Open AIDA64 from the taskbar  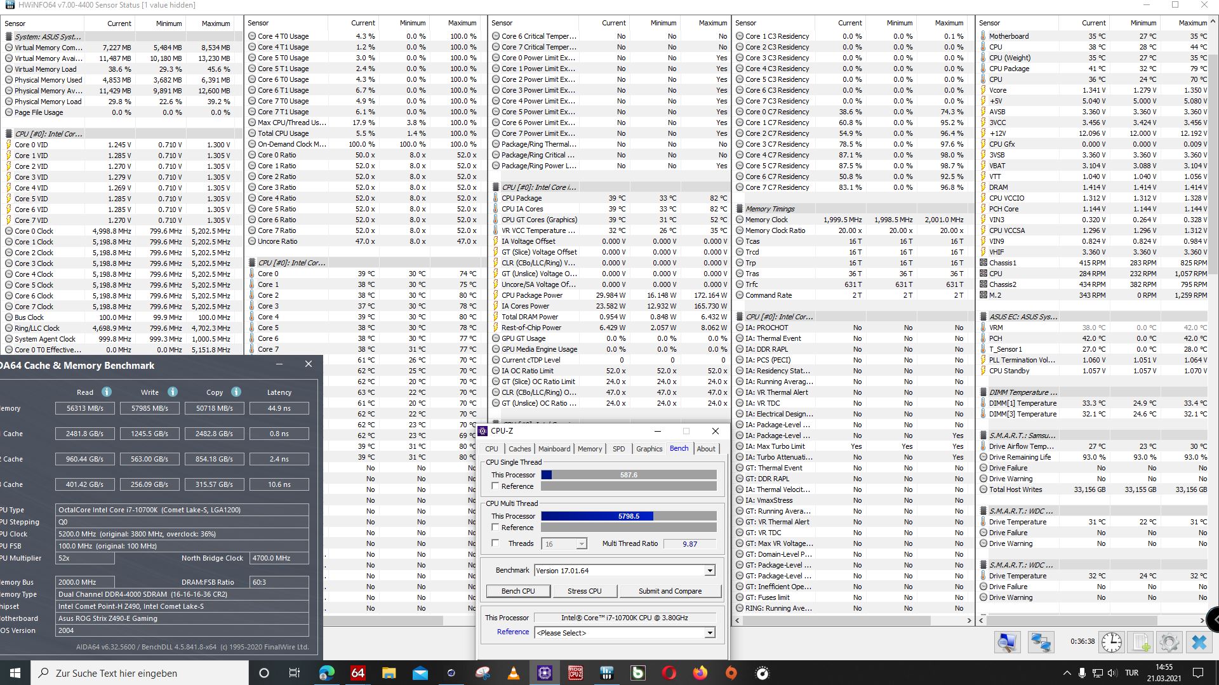[x=357, y=673]
